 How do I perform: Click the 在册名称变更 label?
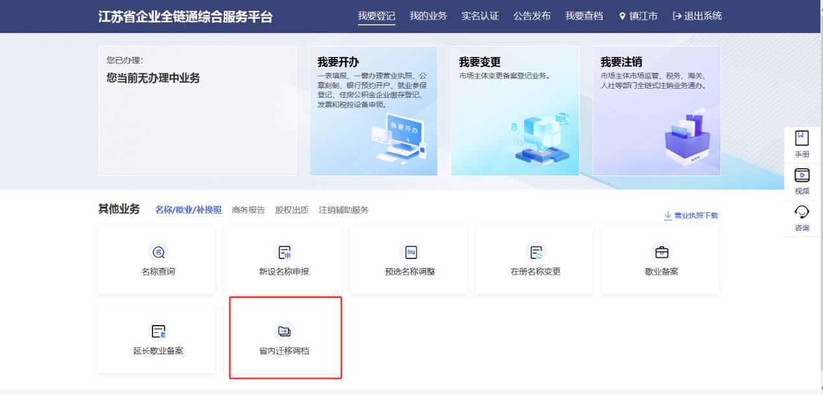click(x=536, y=271)
